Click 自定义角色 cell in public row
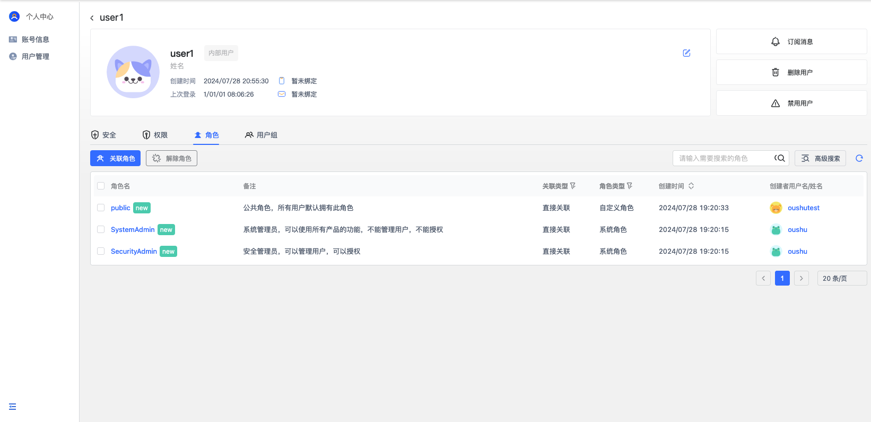Image resolution: width=871 pixels, height=422 pixels. click(616, 208)
